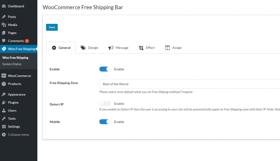The image size is (280, 161).
Task: Click the Comments notification count bubble
Action: (29, 41)
